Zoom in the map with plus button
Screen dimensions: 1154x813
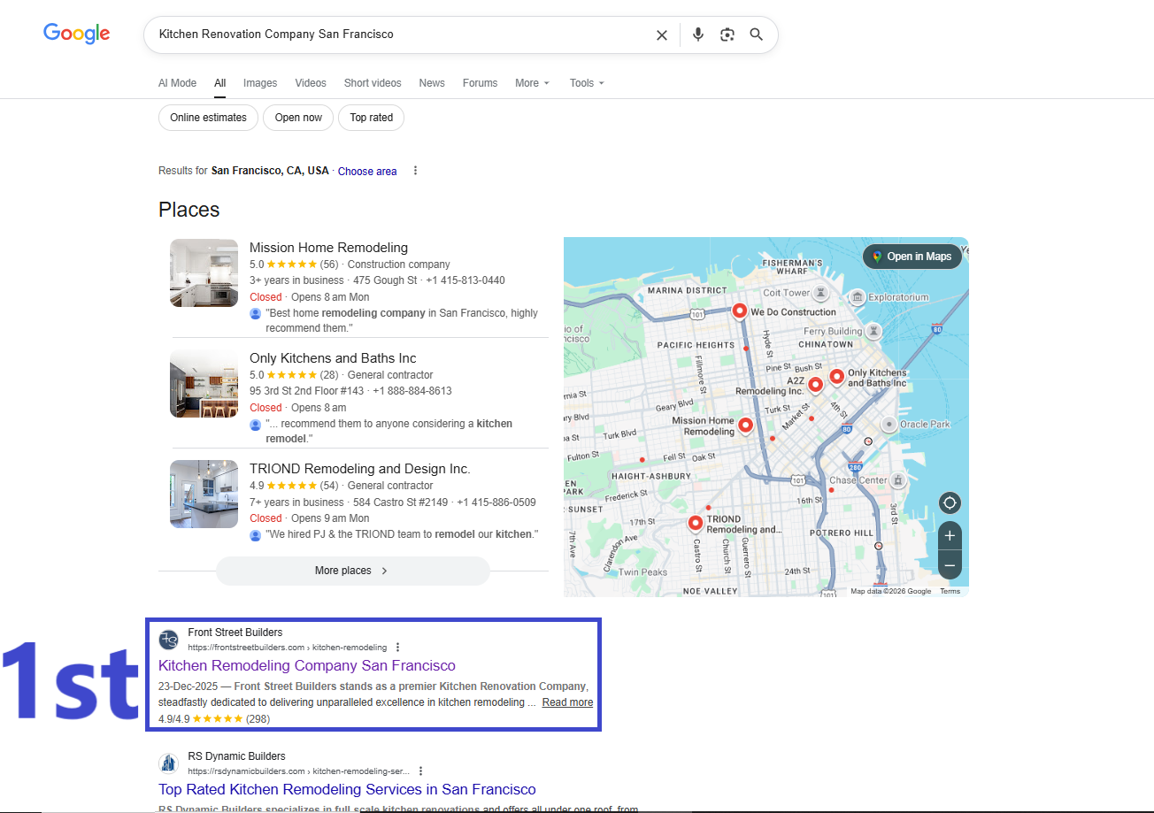950,536
